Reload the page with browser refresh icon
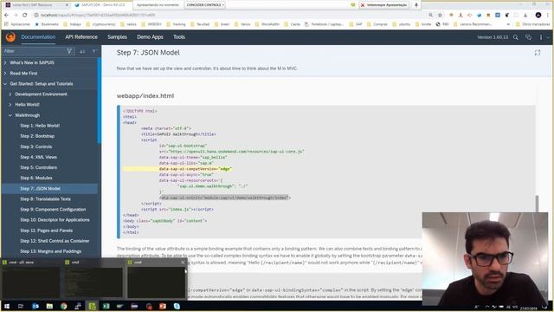 coord(25,15)
